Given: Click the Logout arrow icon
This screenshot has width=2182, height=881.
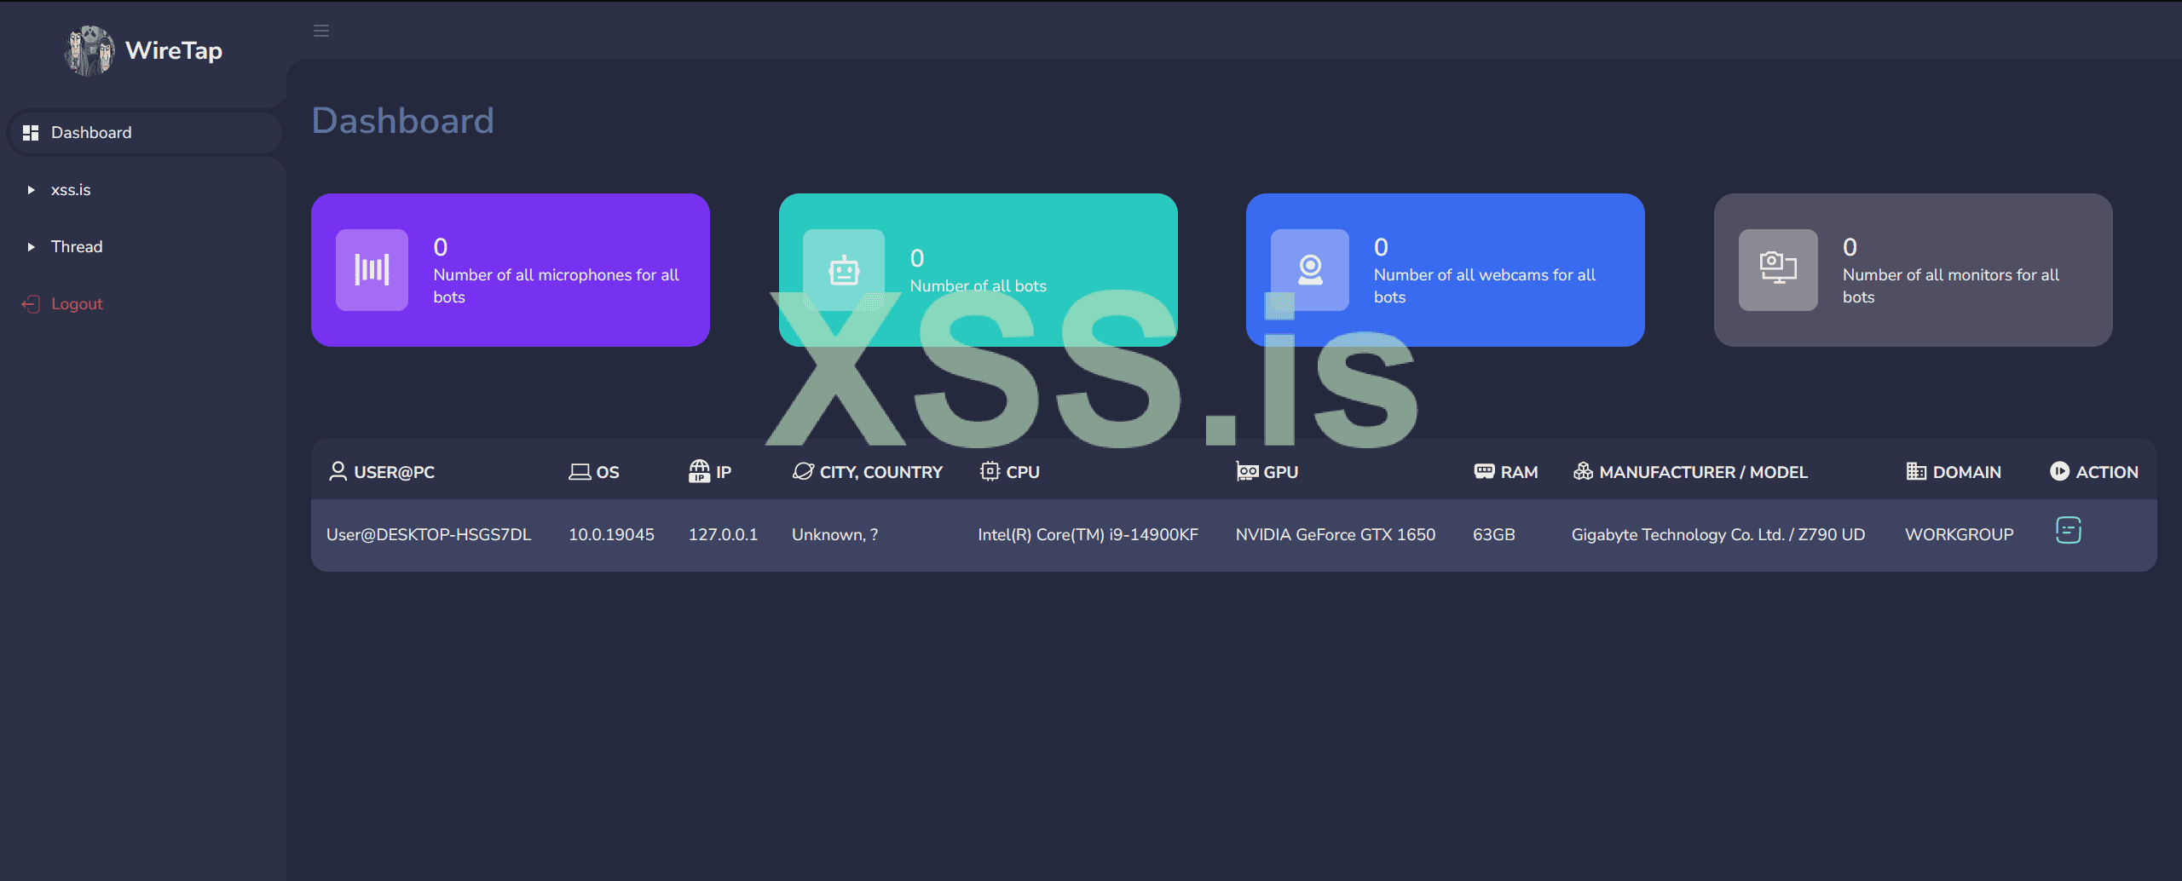Looking at the screenshot, I should click(31, 304).
